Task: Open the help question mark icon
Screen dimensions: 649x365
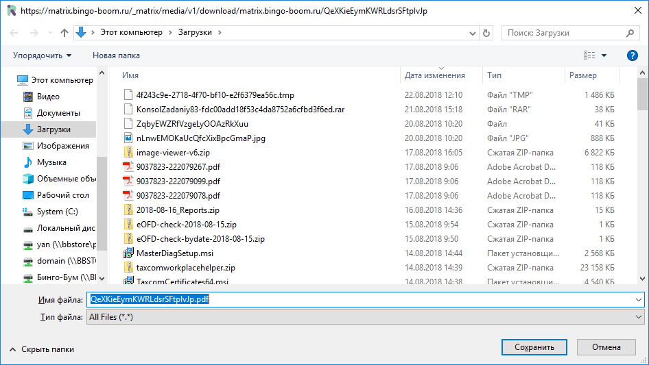Action: [x=632, y=55]
